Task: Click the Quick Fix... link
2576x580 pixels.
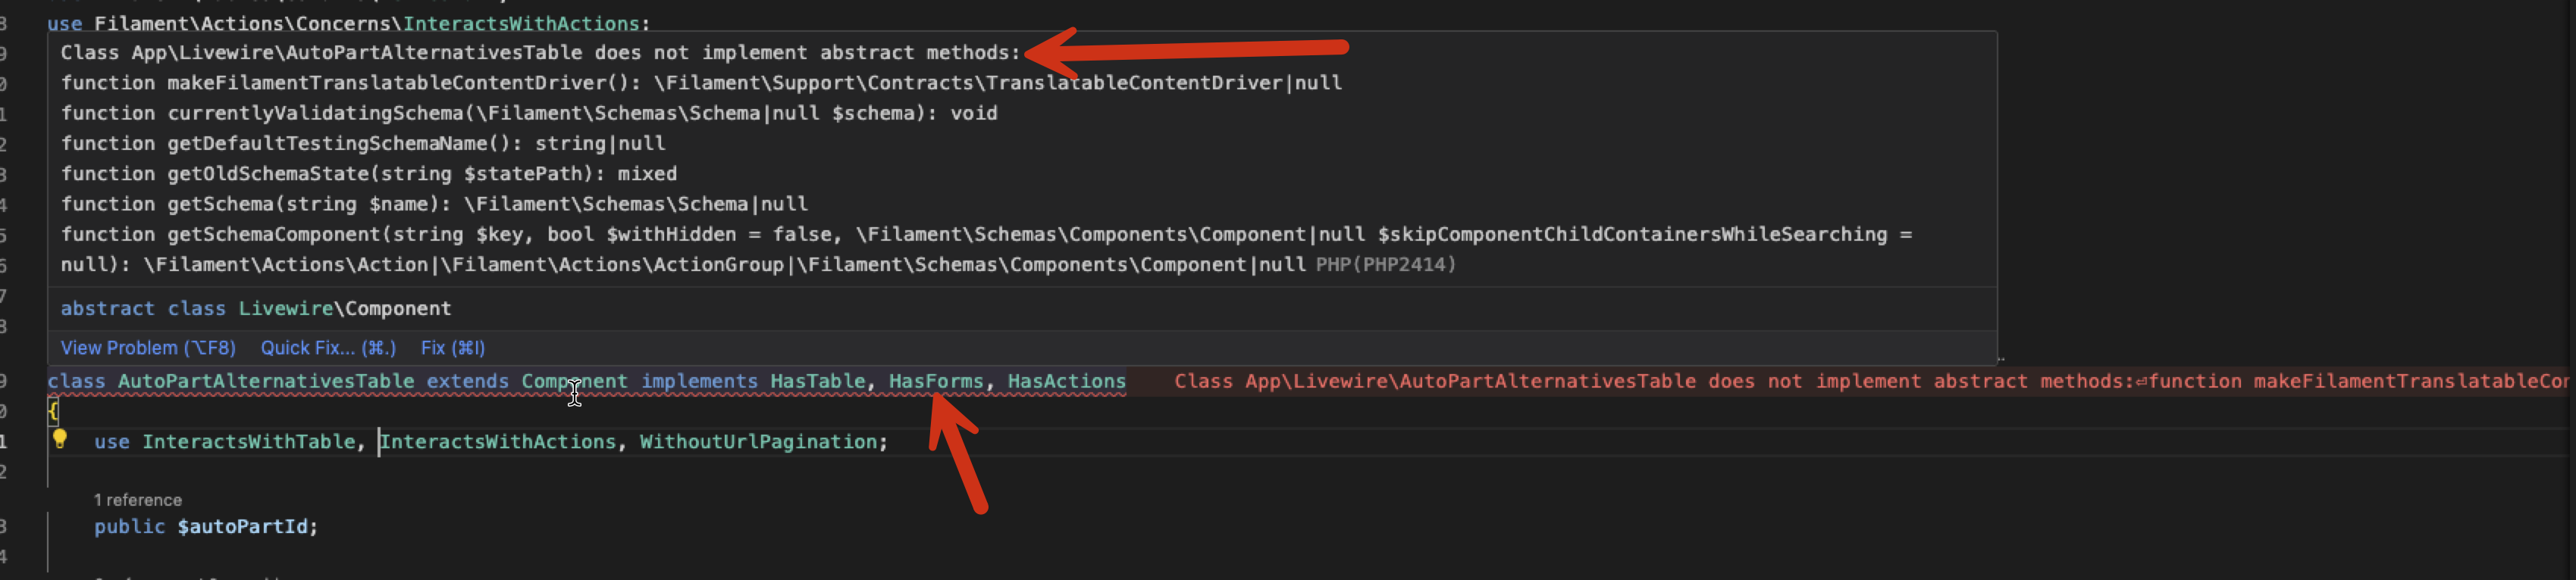Action: click(x=328, y=348)
